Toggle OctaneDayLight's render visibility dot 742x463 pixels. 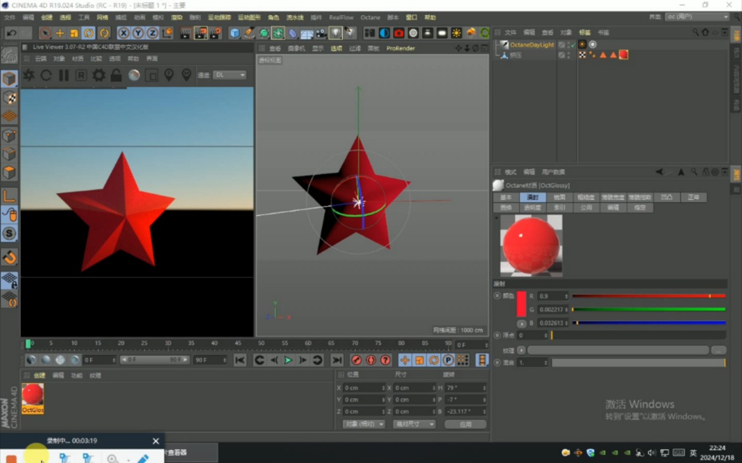pos(569,47)
